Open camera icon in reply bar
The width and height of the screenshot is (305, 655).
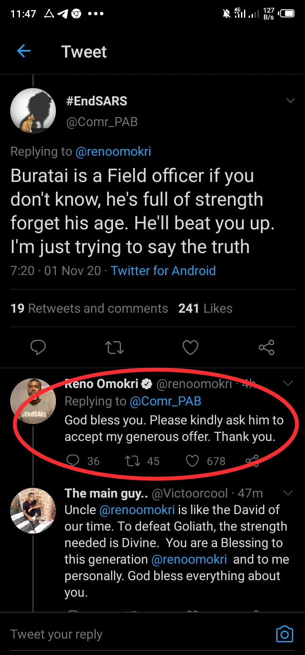point(284,634)
